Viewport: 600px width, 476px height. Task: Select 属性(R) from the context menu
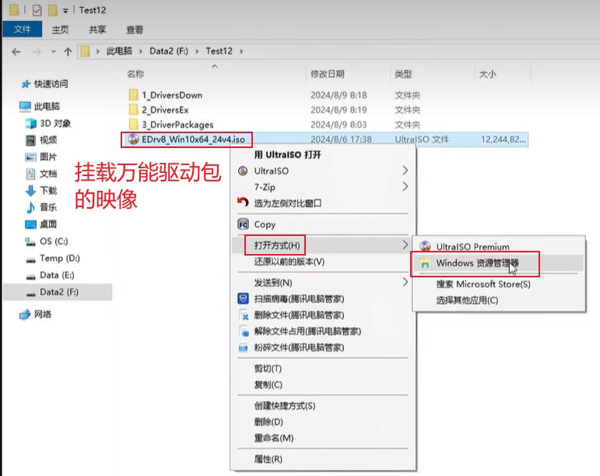coord(268,460)
